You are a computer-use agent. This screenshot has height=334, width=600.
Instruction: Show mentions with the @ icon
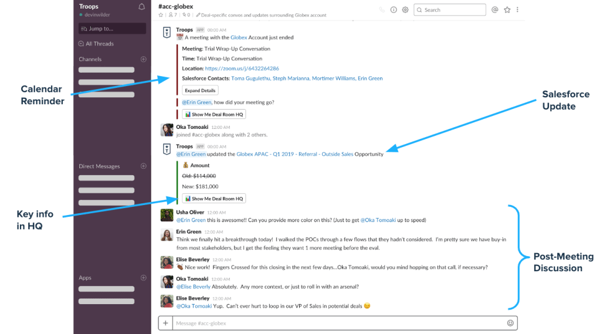tap(495, 10)
